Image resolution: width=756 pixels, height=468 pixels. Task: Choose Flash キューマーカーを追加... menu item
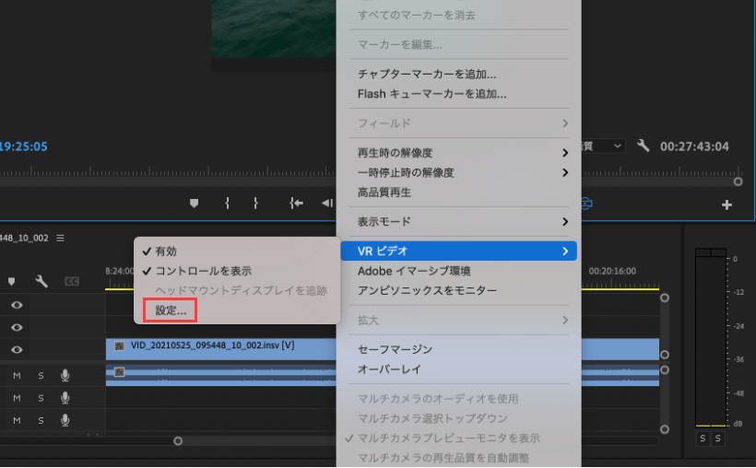[x=458, y=94]
